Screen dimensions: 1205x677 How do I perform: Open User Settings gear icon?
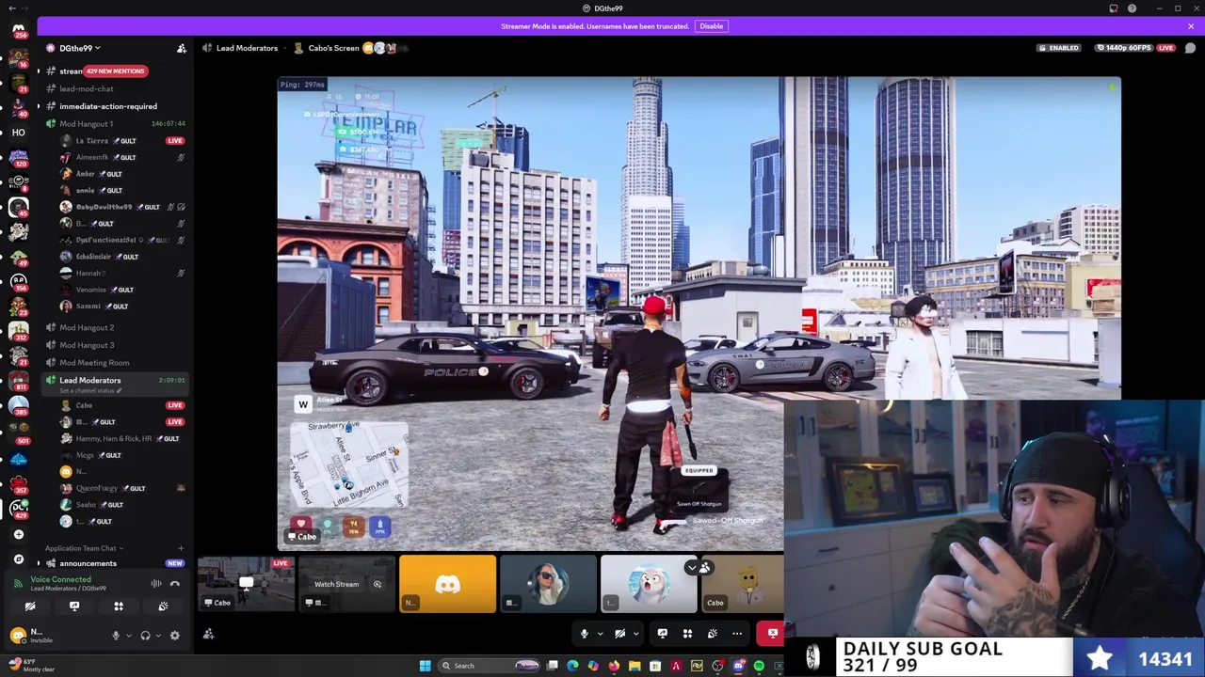point(174,636)
